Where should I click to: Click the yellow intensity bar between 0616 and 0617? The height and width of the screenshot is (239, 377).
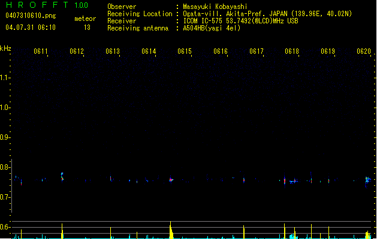244,232
